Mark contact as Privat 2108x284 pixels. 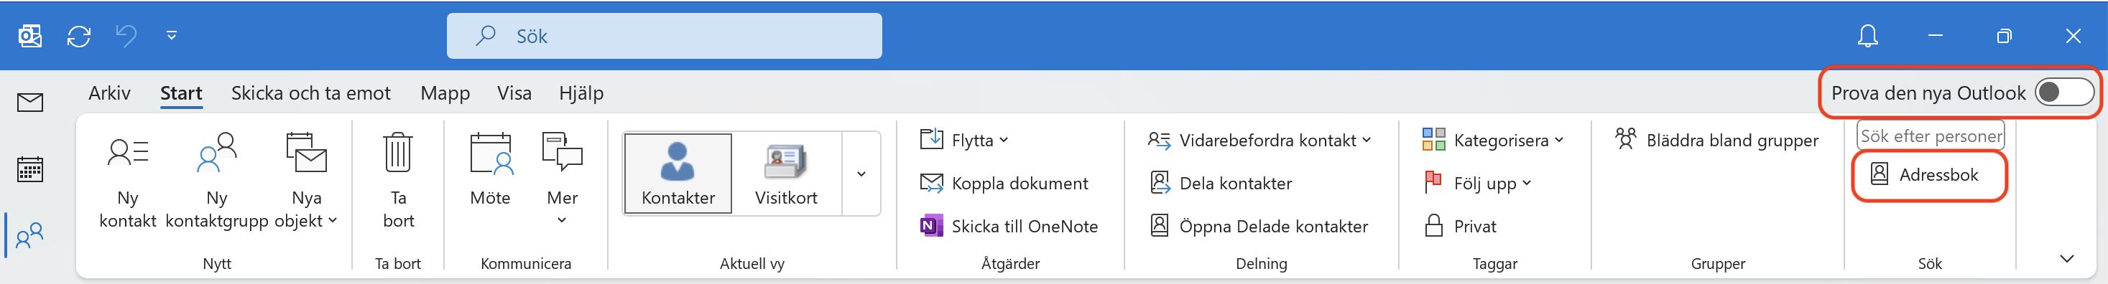1461,226
